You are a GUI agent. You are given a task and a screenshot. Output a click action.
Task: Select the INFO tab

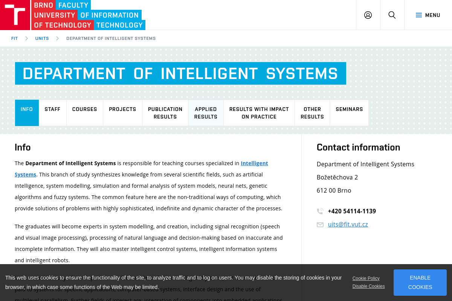(27, 109)
